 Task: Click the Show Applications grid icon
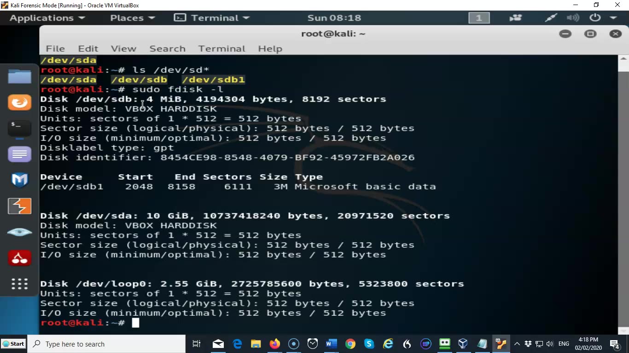pyautogui.click(x=19, y=284)
